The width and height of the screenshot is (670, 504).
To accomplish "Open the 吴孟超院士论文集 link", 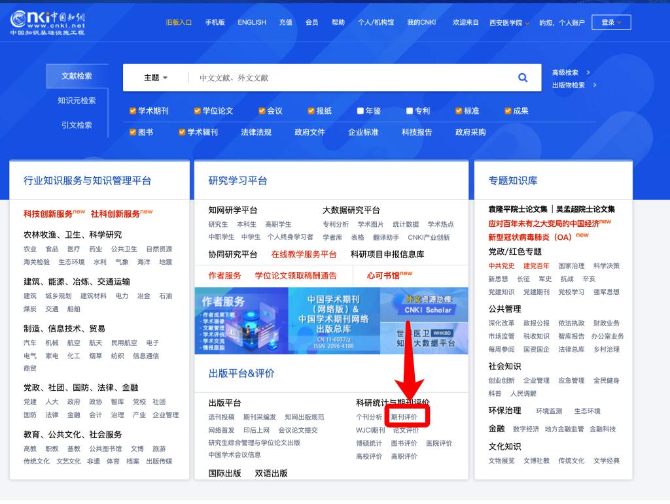I will (586, 209).
